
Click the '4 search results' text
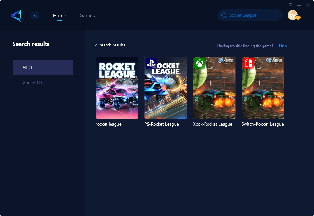click(110, 45)
